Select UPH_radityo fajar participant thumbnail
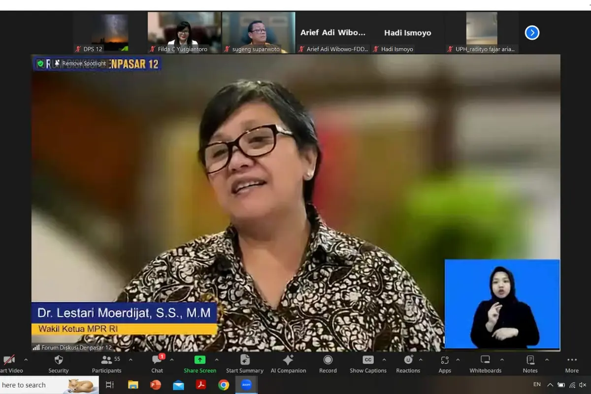This screenshot has height=394, width=591. point(482,33)
